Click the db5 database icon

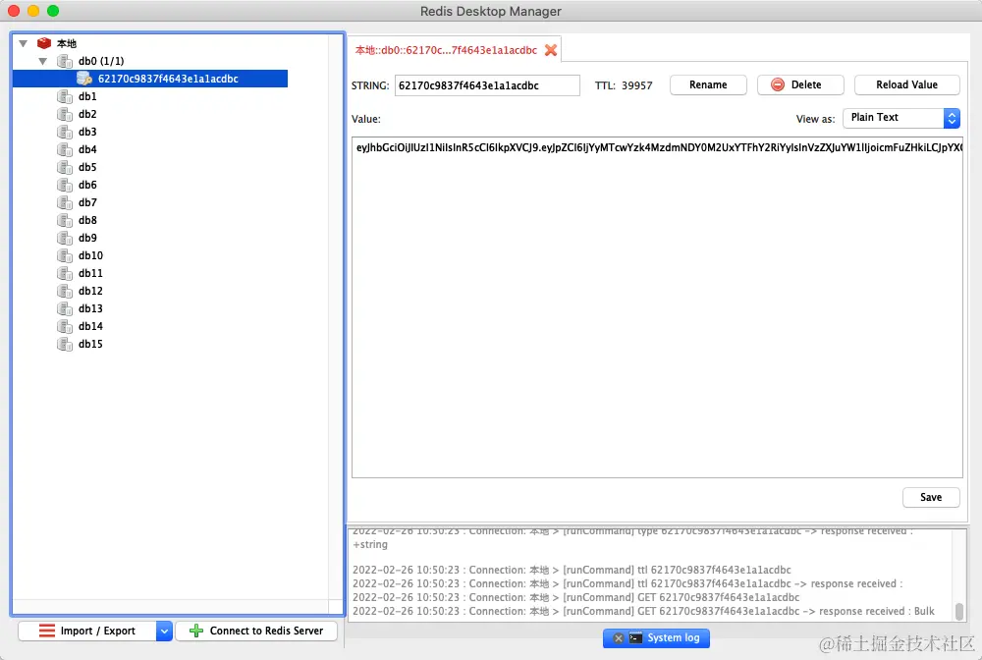[65, 167]
